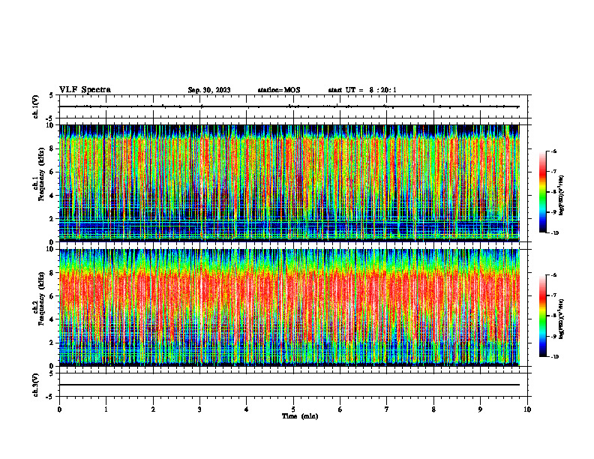Click the '-6' label on ch.1 color bar
594x459 pixels.
click(x=553, y=151)
